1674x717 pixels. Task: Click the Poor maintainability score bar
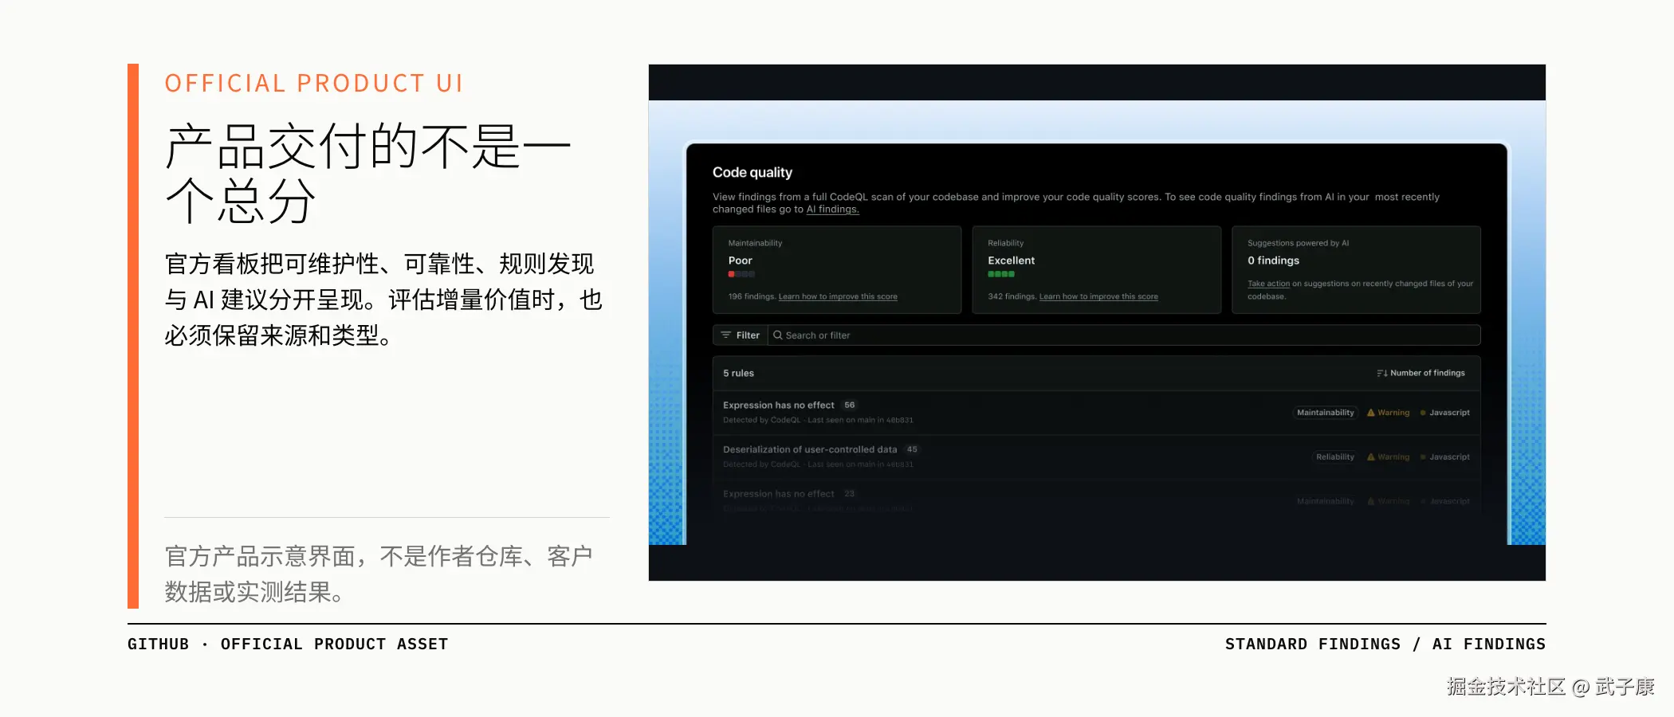741,274
